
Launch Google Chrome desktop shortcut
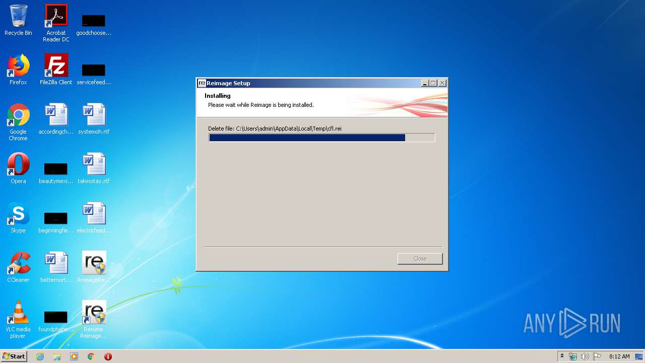click(18, 123)
